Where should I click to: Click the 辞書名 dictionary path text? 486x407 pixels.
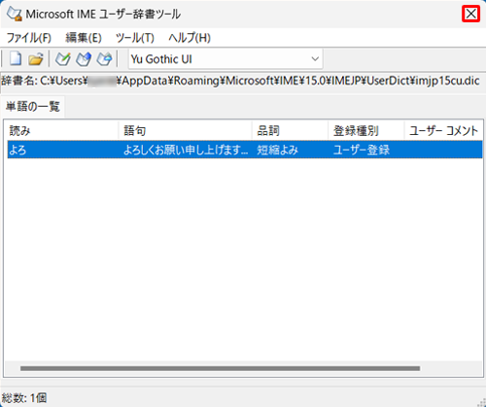click(240, 81)
